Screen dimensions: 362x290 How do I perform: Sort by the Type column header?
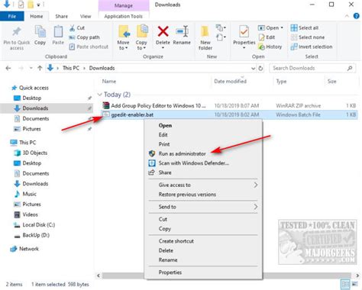281,82
